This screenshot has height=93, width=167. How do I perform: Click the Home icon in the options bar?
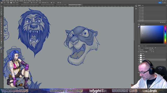click(2, 3)
